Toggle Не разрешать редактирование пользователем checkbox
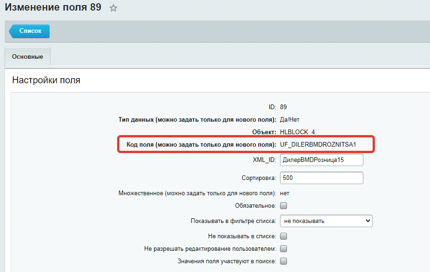This screenshot has width=430, height=272. coord(284,249)
